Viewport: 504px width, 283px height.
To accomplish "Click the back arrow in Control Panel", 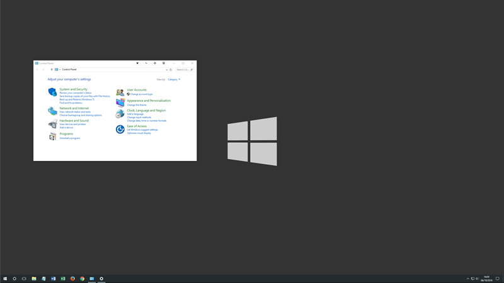I will pyautogui.click(x=37, y=70).
